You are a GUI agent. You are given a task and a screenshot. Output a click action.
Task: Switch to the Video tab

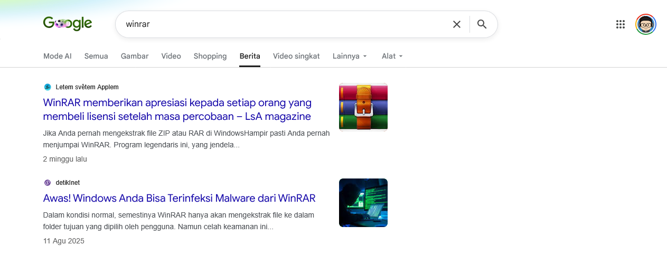click(x=171, y=56)
